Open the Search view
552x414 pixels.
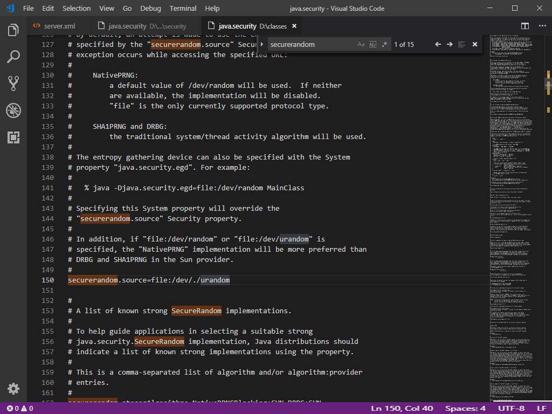13,57
